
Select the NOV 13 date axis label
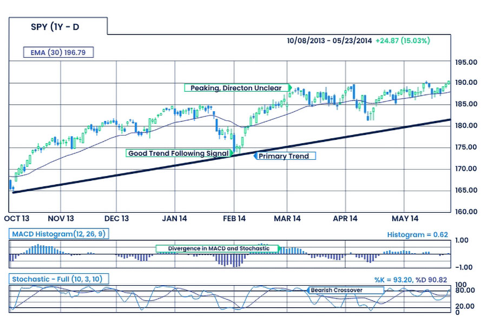61,219
